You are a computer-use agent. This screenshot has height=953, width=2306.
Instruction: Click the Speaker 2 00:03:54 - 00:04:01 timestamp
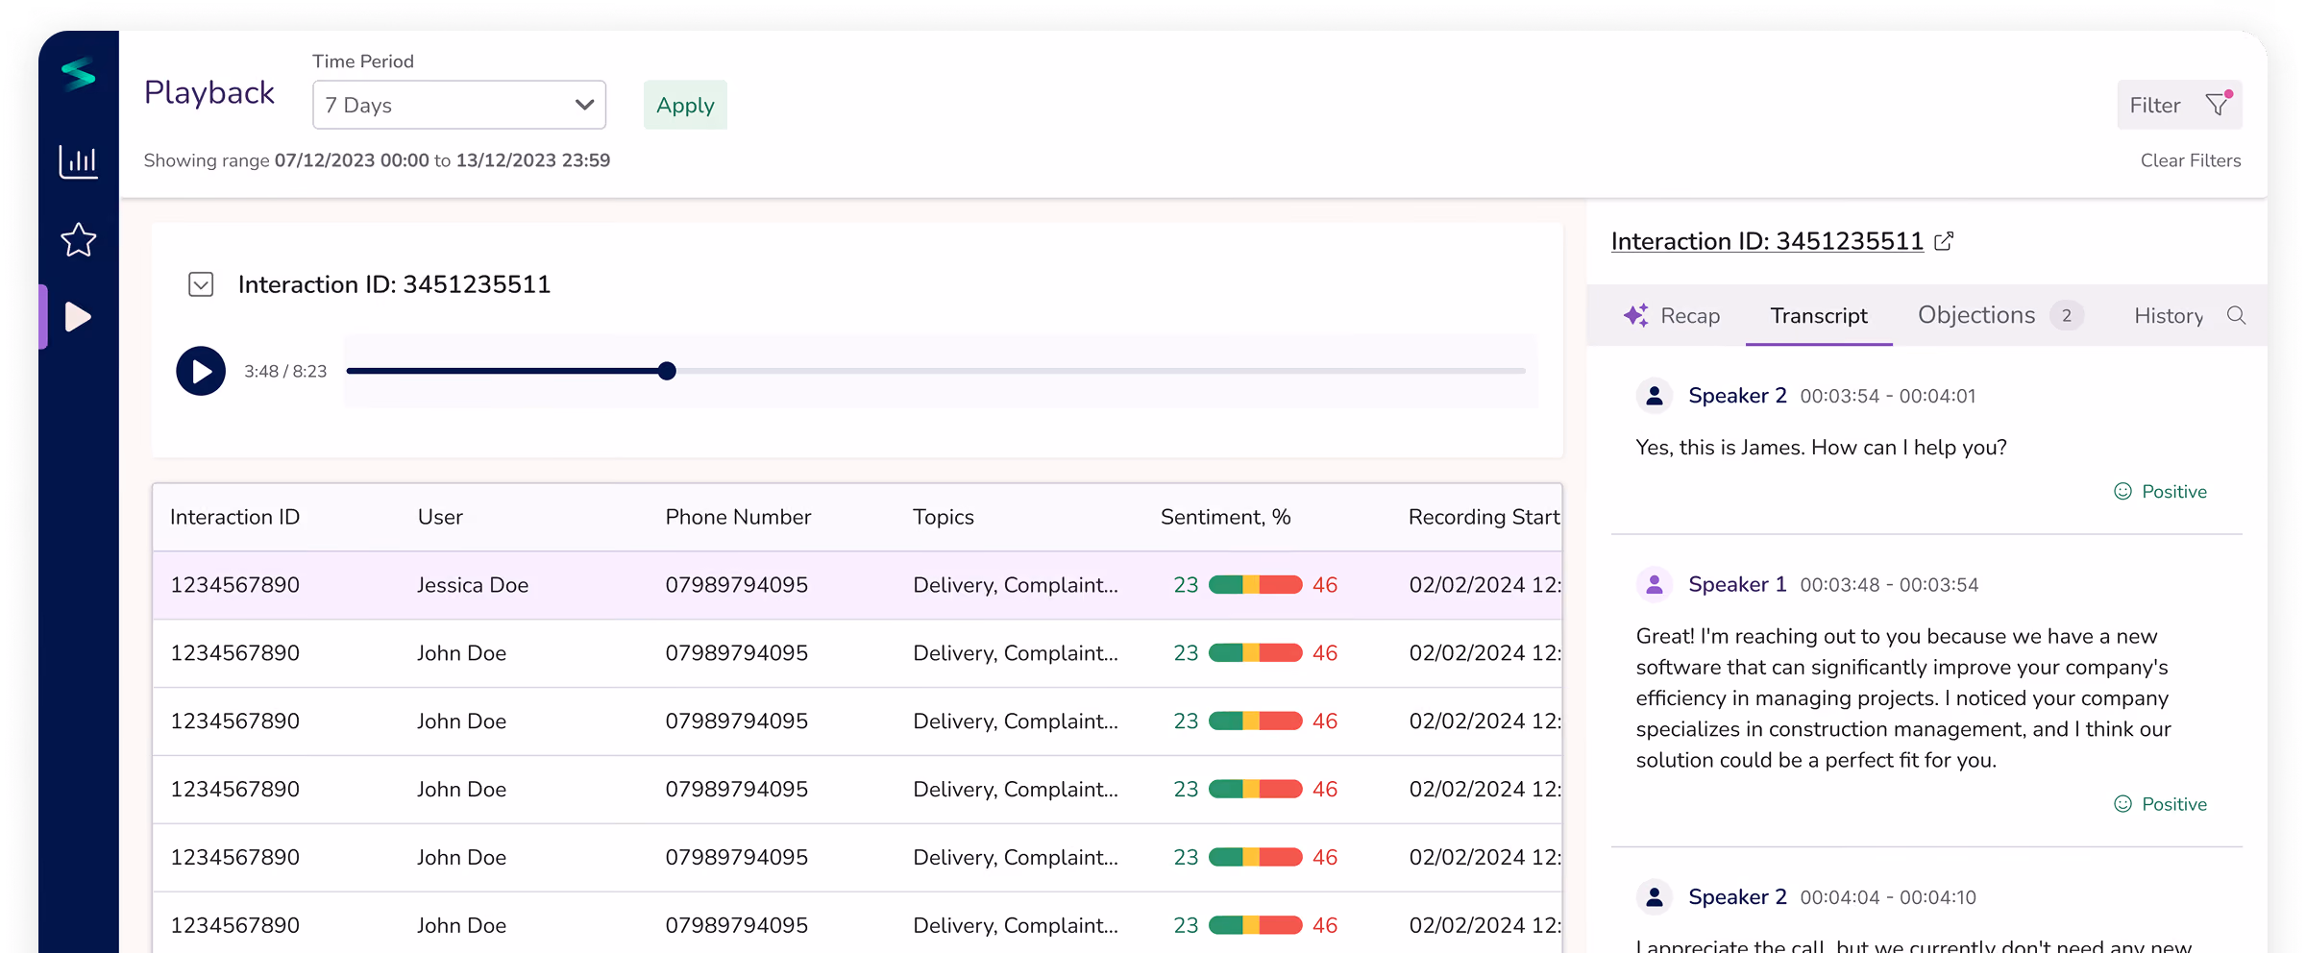tap(1887, 396)
